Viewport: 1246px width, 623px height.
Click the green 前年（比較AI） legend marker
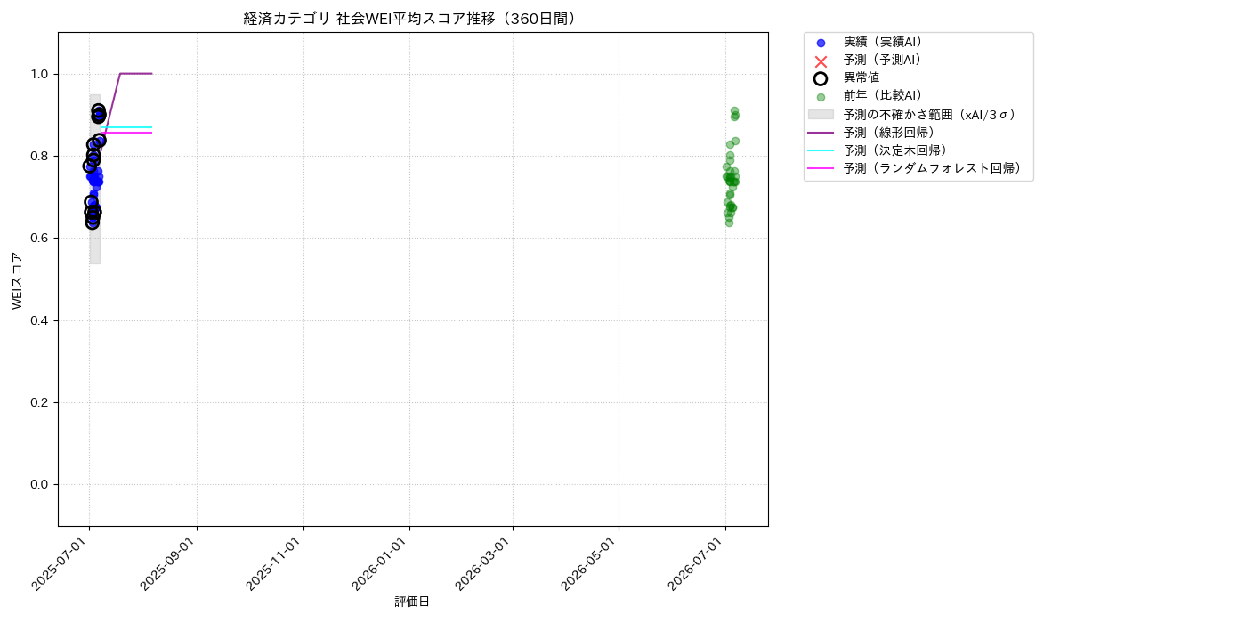coord(821,97)
